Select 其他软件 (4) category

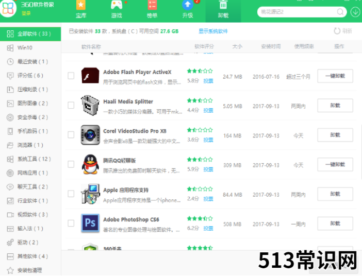tap(30, 256)
